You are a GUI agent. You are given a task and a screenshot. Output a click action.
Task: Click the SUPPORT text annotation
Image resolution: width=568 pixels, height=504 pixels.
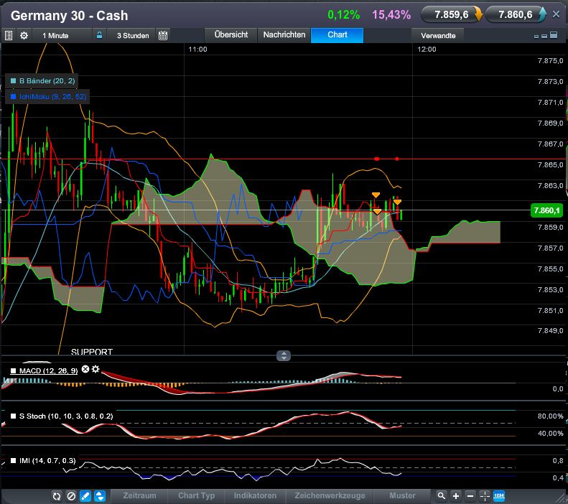pos(92,352)
